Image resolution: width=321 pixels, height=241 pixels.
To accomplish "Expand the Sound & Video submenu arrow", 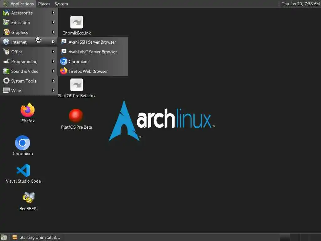I will click(x=53, y=71).
